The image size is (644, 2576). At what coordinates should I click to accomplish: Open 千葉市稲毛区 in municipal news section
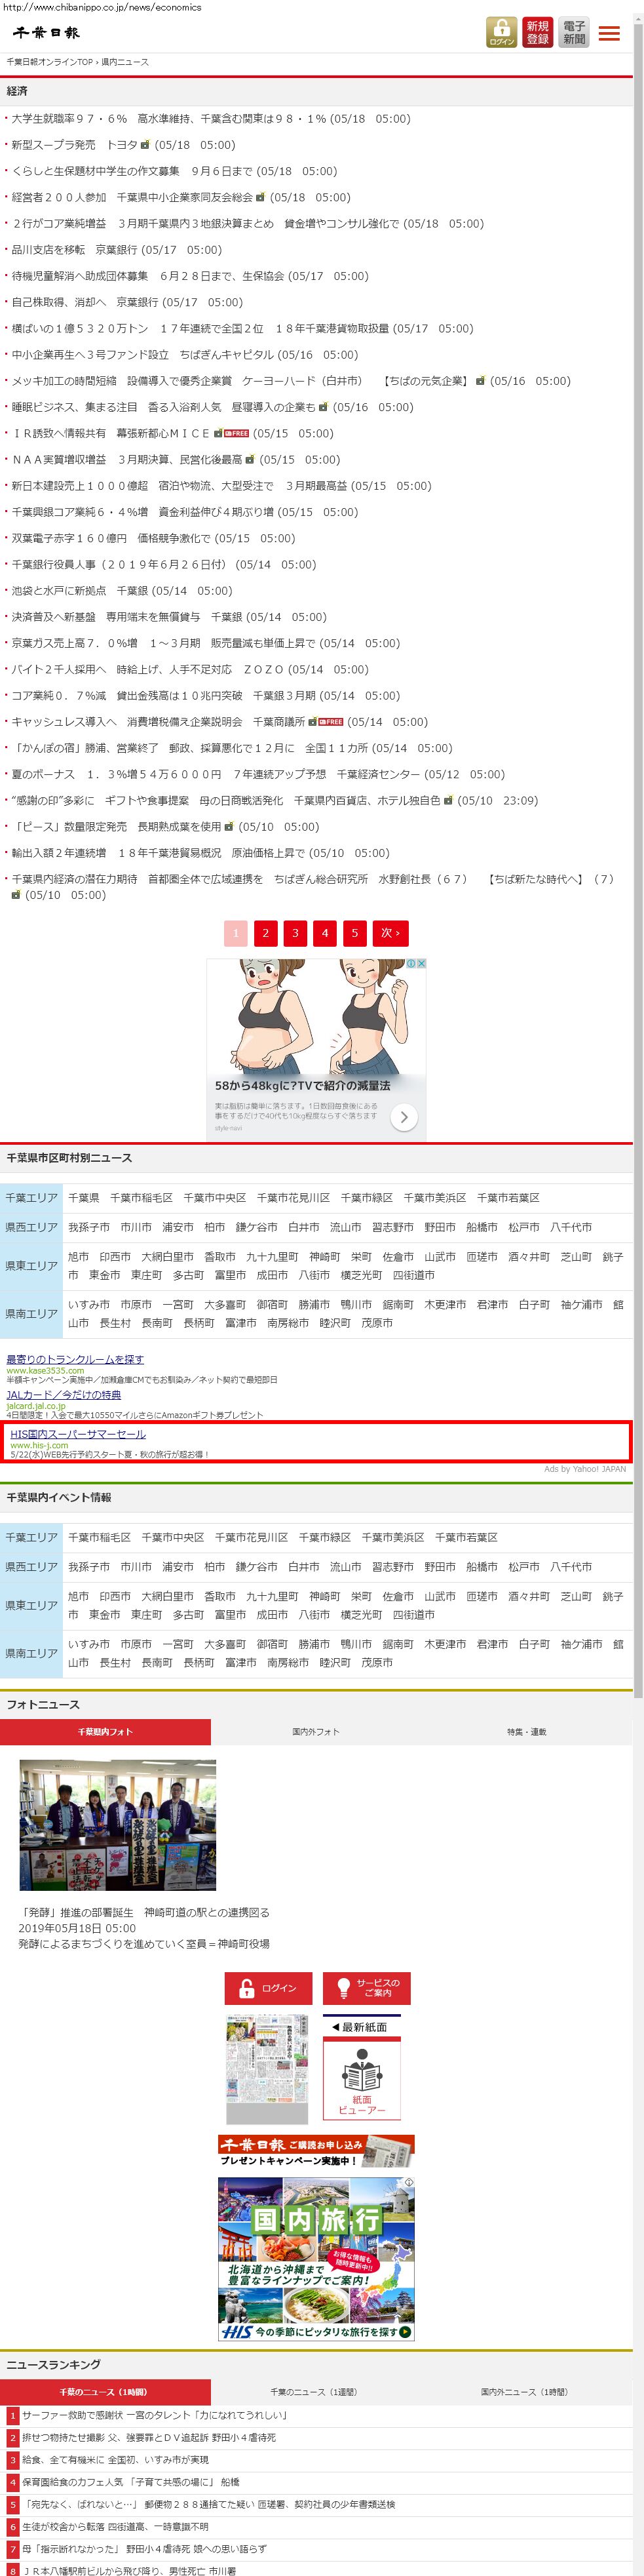click(x=141, y=1197)
